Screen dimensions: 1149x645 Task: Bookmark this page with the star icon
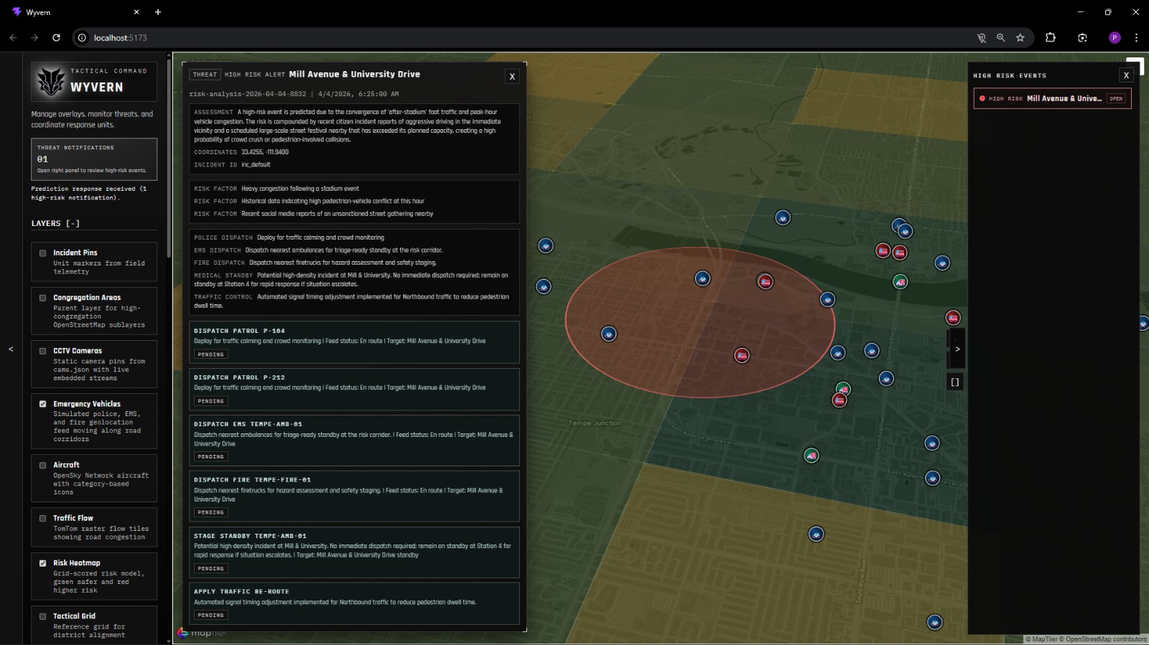click(1020, 37)
